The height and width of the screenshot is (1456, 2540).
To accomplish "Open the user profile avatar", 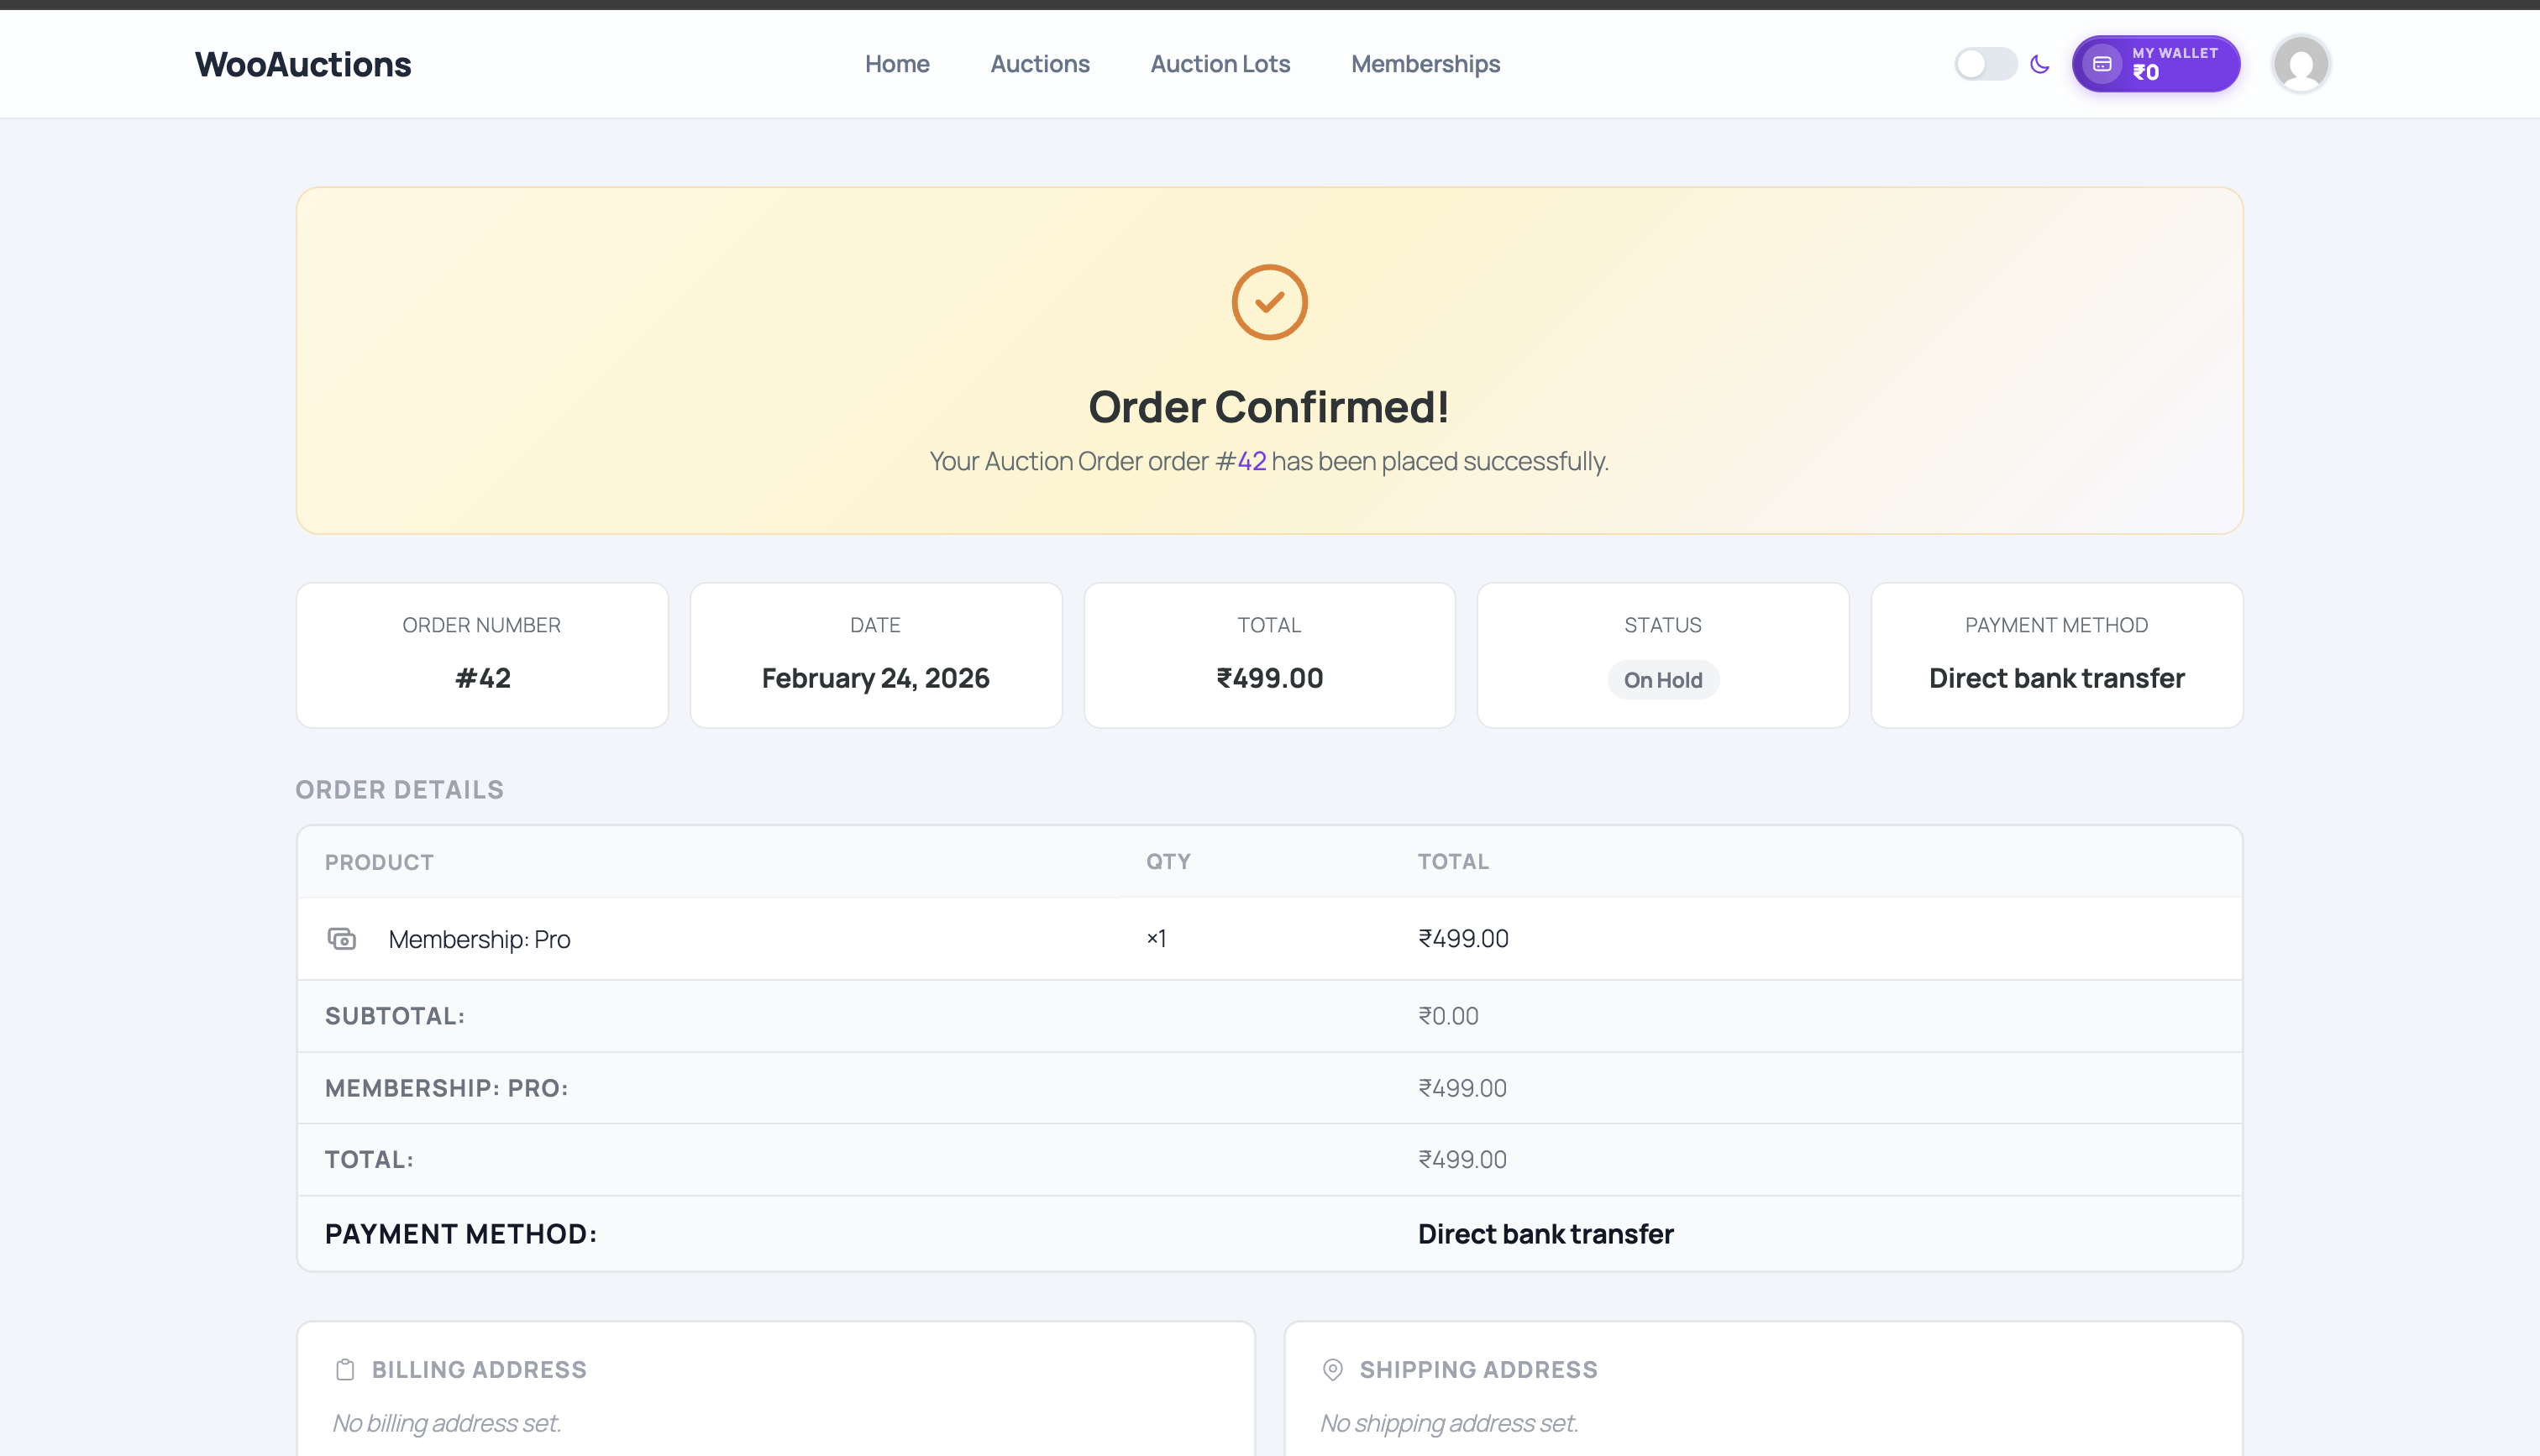I will (2300, 63).
